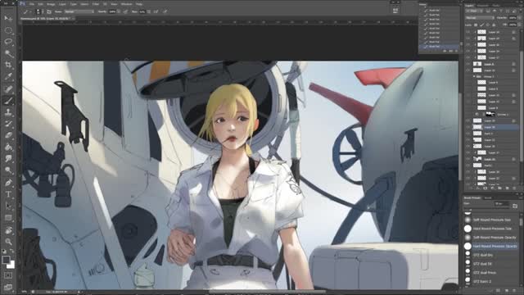Screen dimensions: 524x295
Task: Select the Path Selection tool
Action: (x=8, y=206)
